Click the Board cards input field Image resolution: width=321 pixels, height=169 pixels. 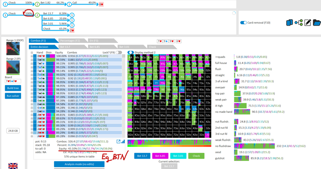coord(13,81)
